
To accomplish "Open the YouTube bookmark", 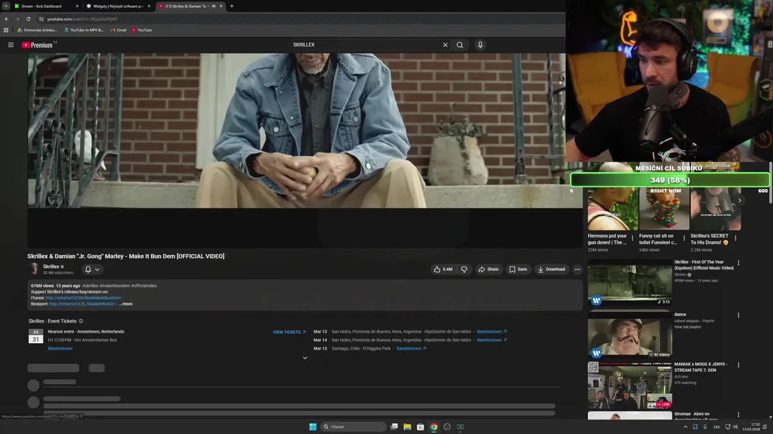I will [x=142, y=30].
